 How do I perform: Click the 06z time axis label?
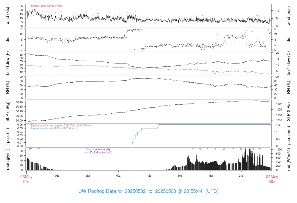pos(88,176)
